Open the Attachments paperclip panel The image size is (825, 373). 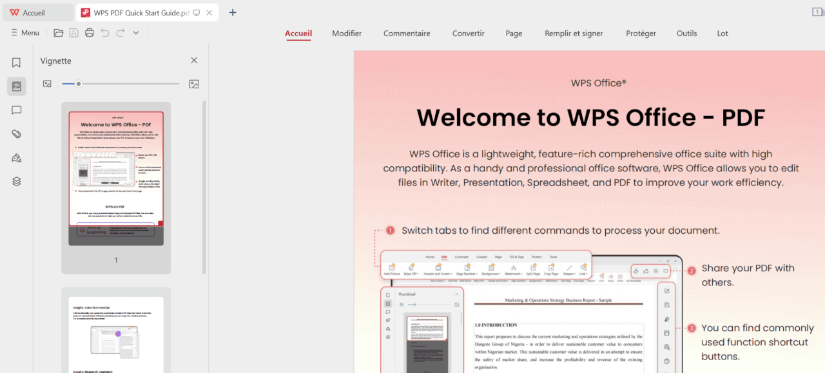[x=17, y=134]
